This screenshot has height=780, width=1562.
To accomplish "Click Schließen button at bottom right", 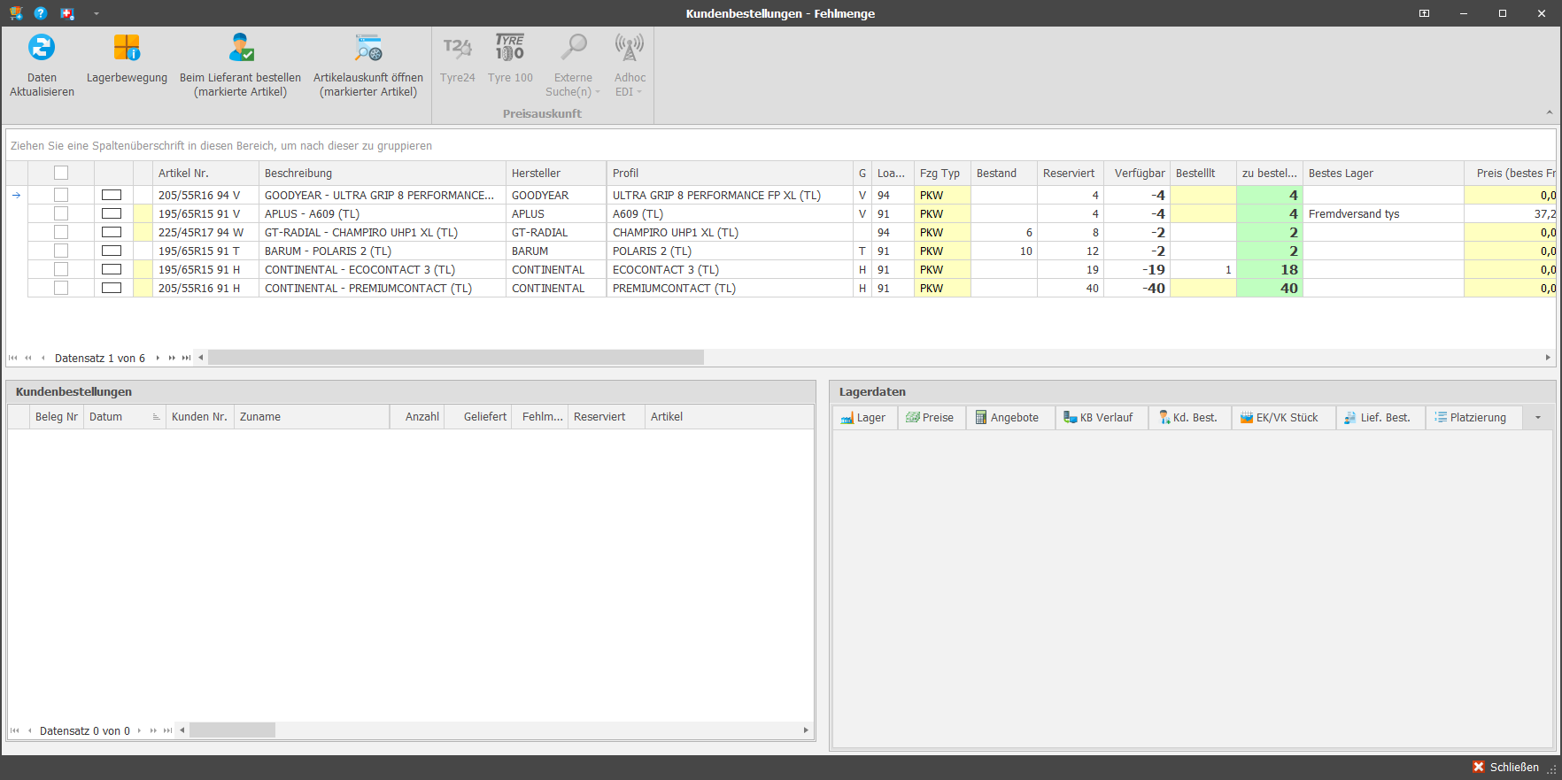I will pos(1505,767).
